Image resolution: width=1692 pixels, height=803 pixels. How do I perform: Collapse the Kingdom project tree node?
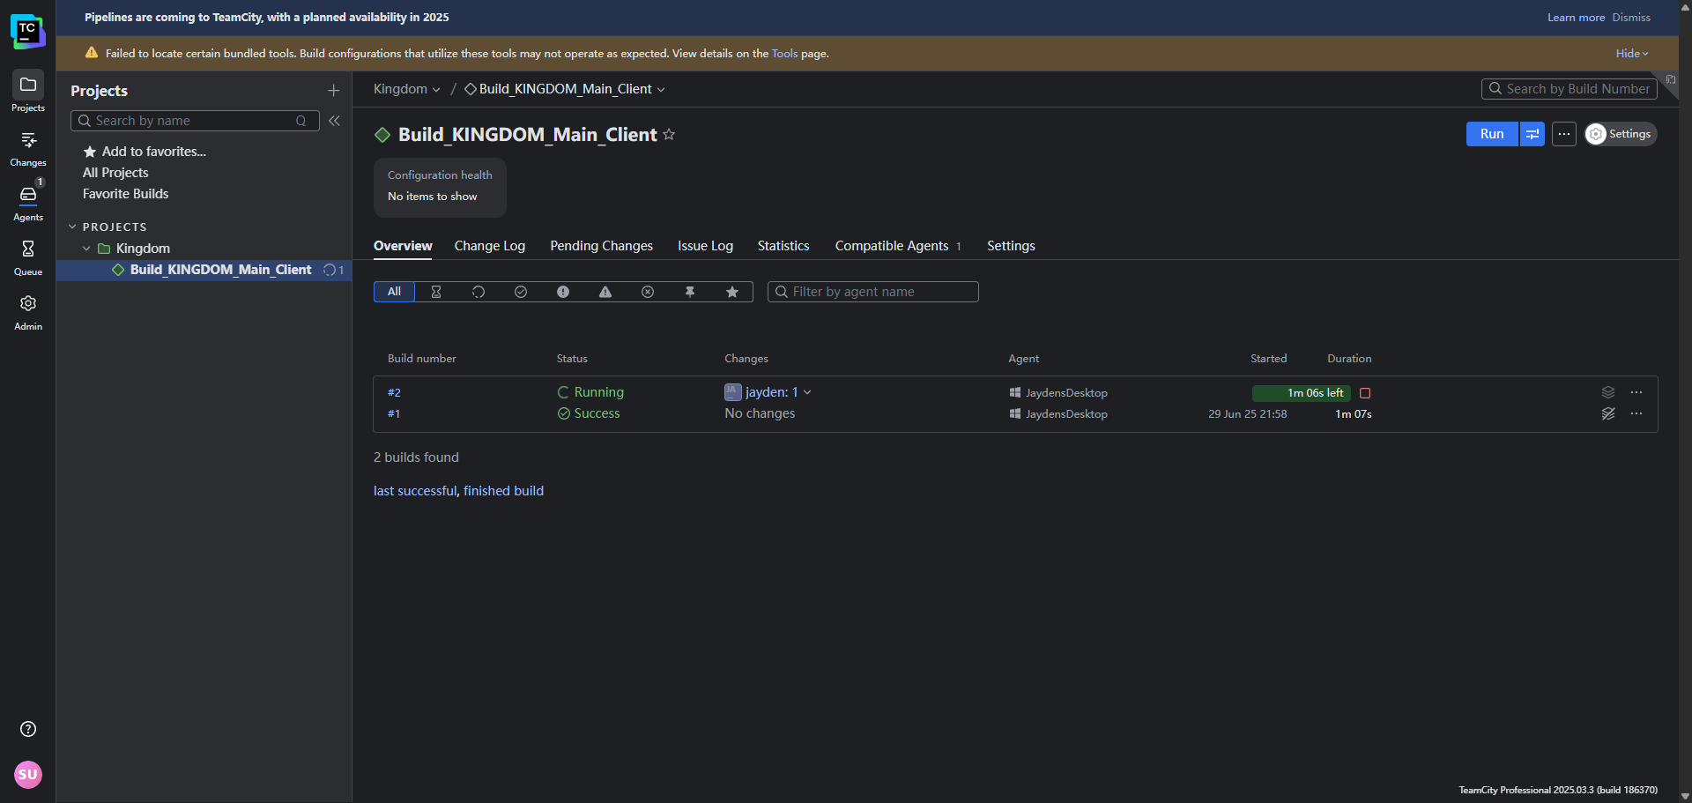(86, 249)
